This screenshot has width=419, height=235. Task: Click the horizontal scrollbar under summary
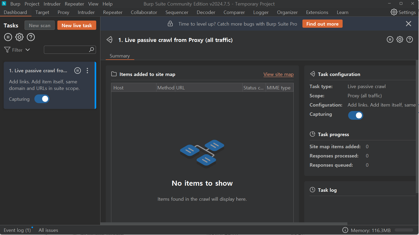[224, 224]
